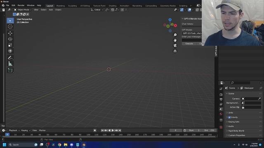This screenshot has height=148, width=264.
Task: Select the Rotate tool
Action: 10,39
